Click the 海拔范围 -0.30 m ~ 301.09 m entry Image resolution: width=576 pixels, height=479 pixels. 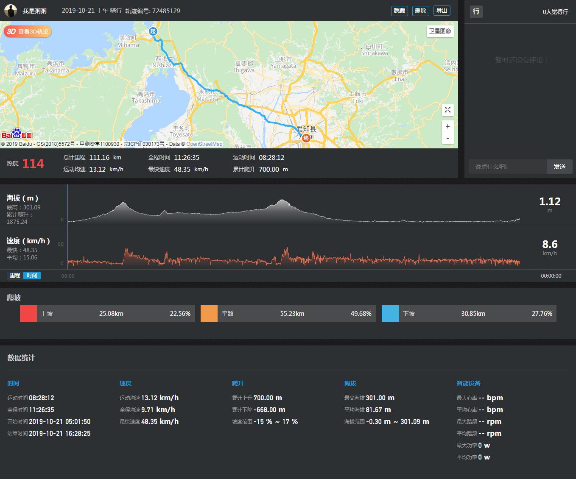pos(387,421)
